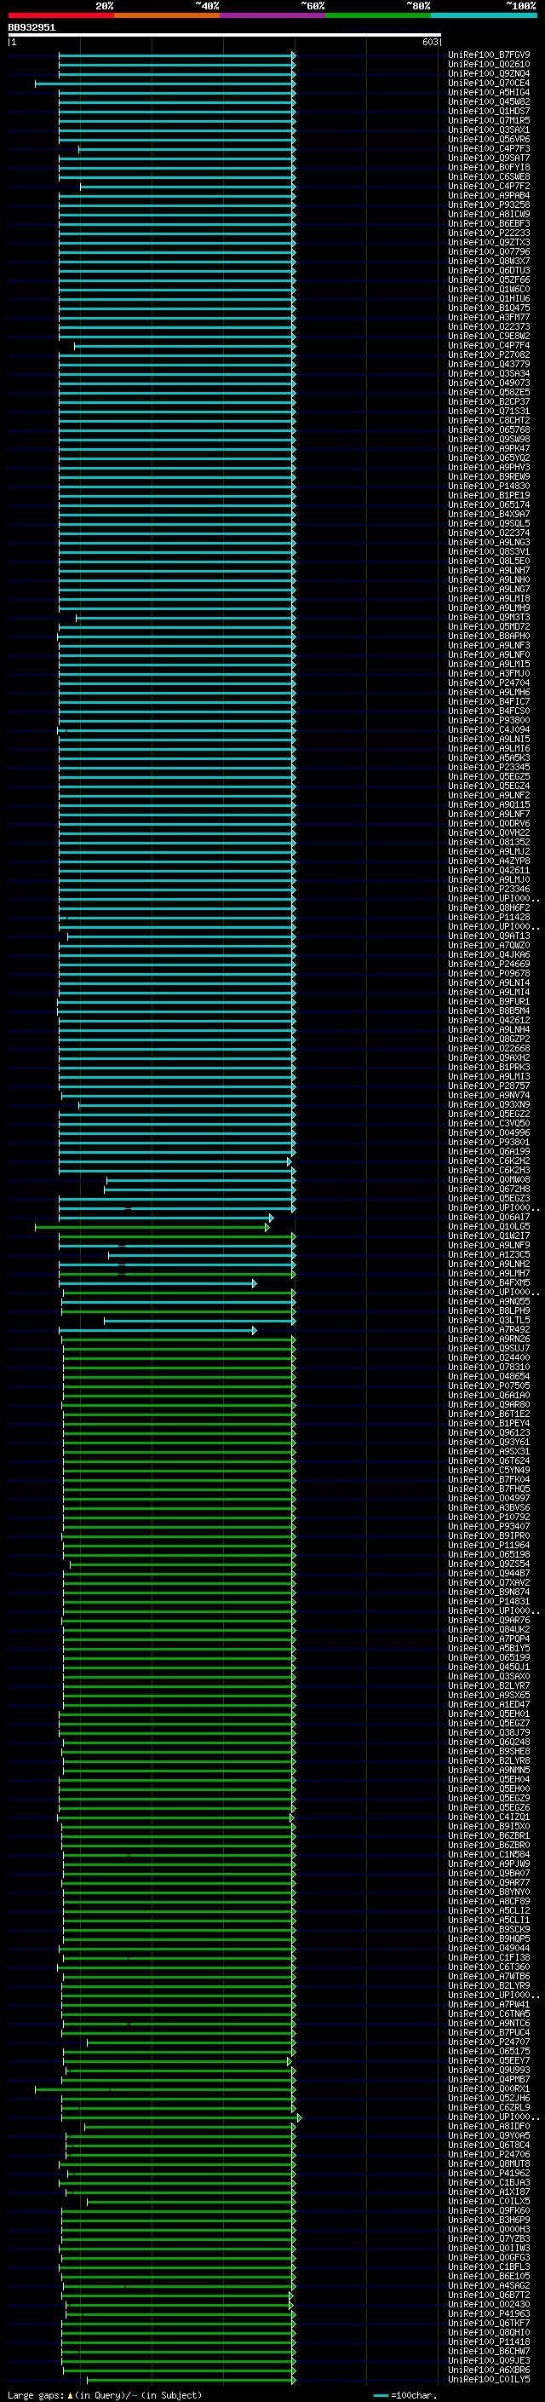Select hit label UniRef100_Q9SUJ7
Viewport: 545px width, 2402px height.
point(489,1348)
